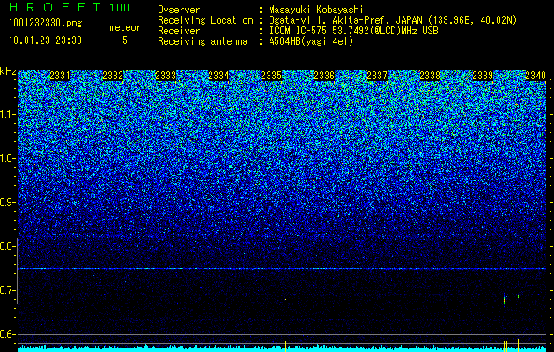The image size is (554, 352).
Task: Click the 2340 time marker
Action: tap(536, 76)
